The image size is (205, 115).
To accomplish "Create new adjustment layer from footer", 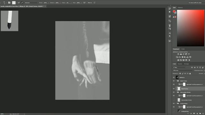I will [197, 114].
